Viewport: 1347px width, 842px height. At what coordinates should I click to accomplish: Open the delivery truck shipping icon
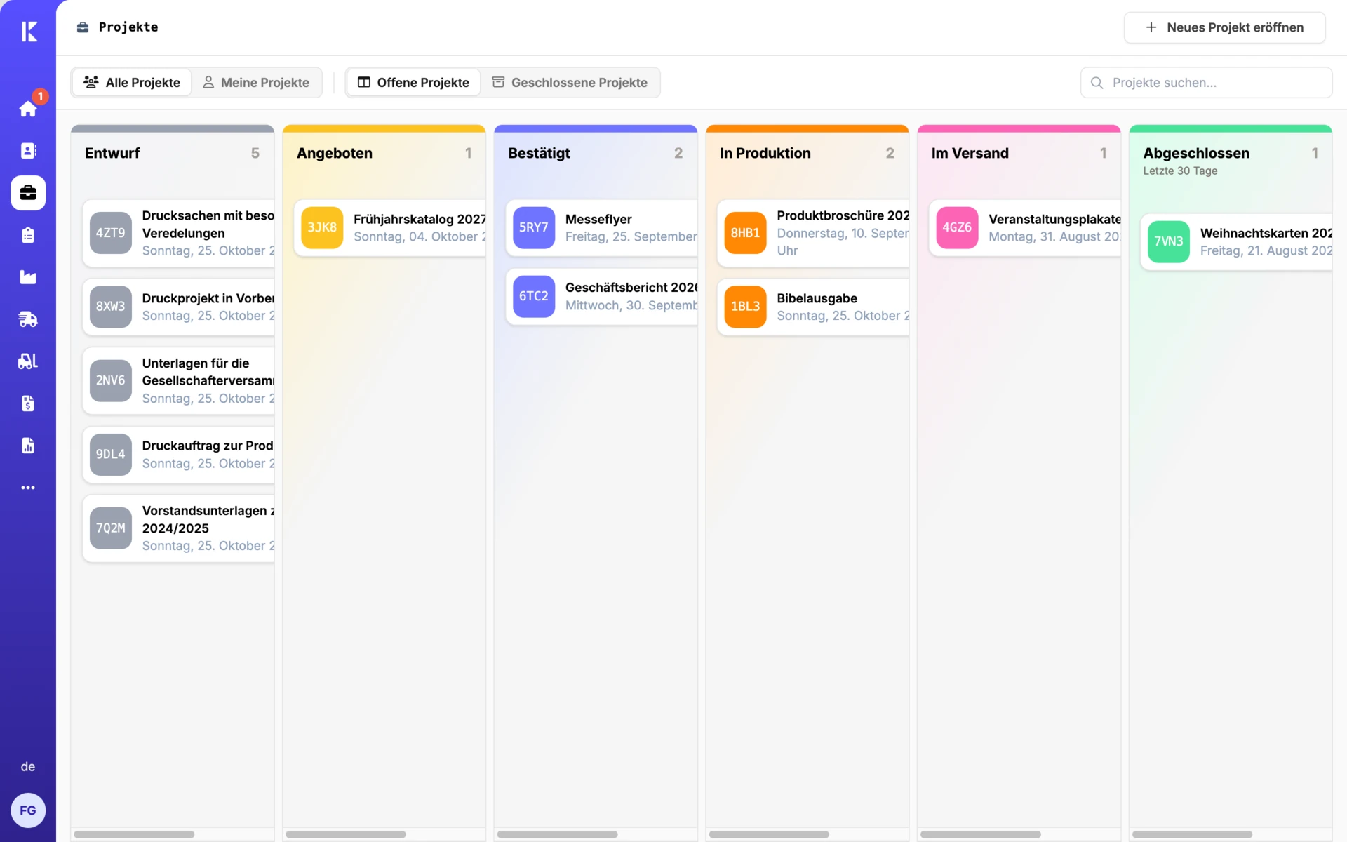click(x=28, y=319)
